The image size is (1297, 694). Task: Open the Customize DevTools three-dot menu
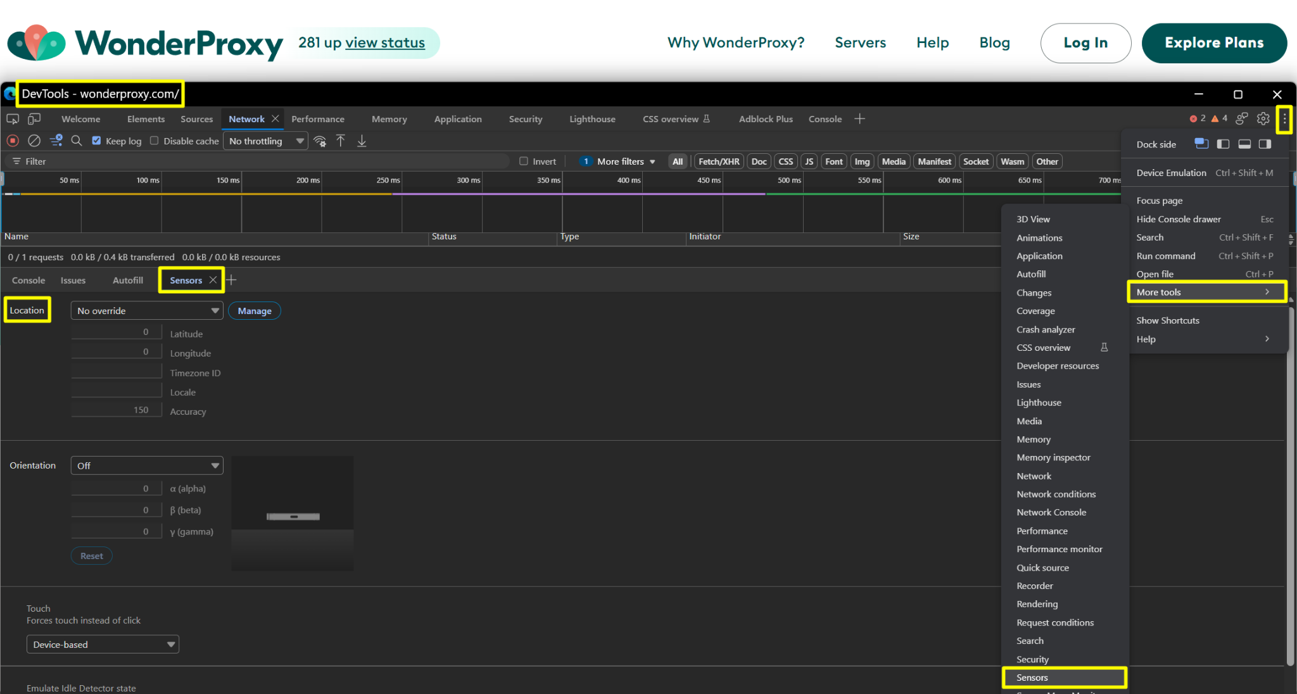coord(1284,118)
